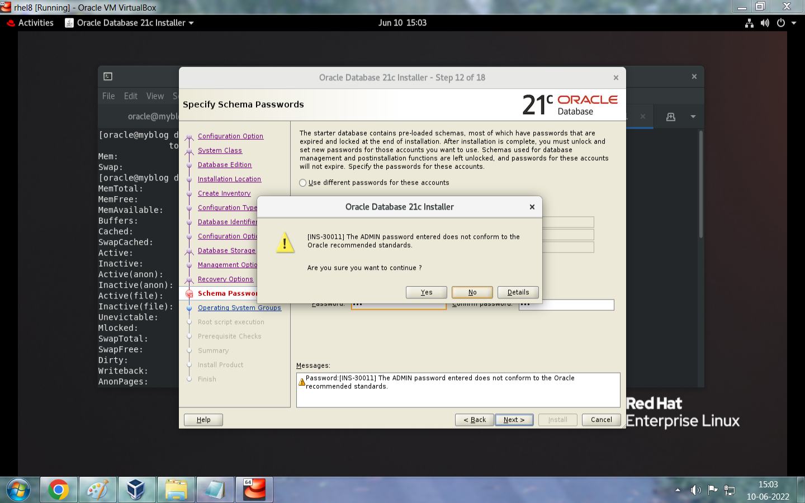Open the notepad-like taskbar app

(215, 490)
